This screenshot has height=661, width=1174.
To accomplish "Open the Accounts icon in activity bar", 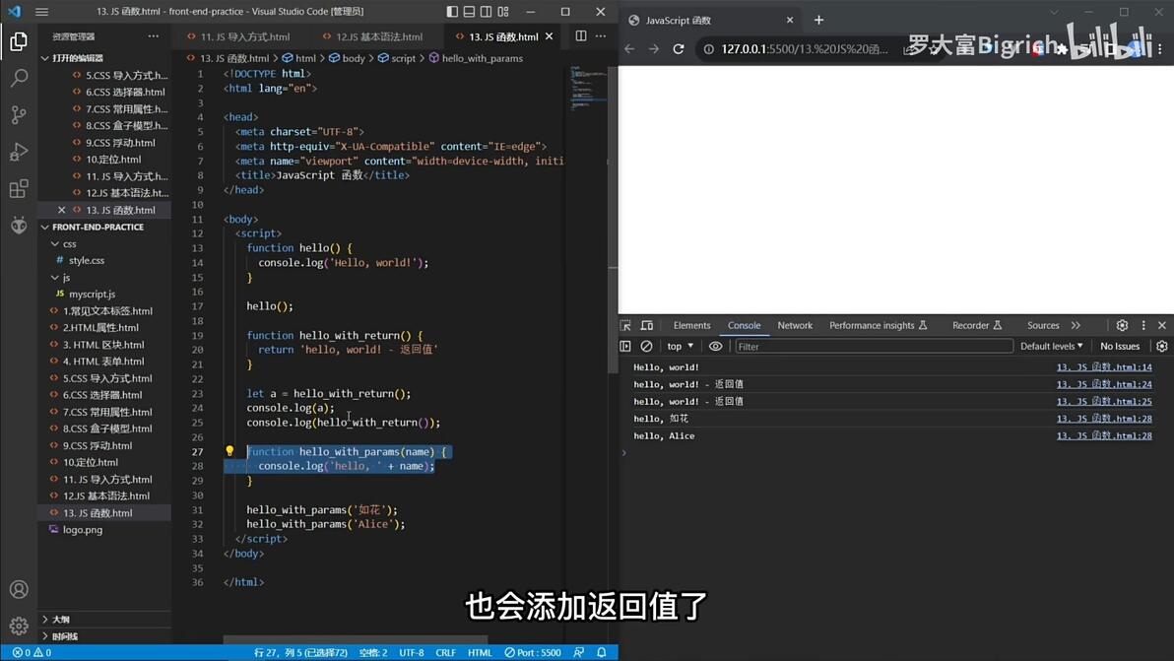I will click(x=19, y=589).
